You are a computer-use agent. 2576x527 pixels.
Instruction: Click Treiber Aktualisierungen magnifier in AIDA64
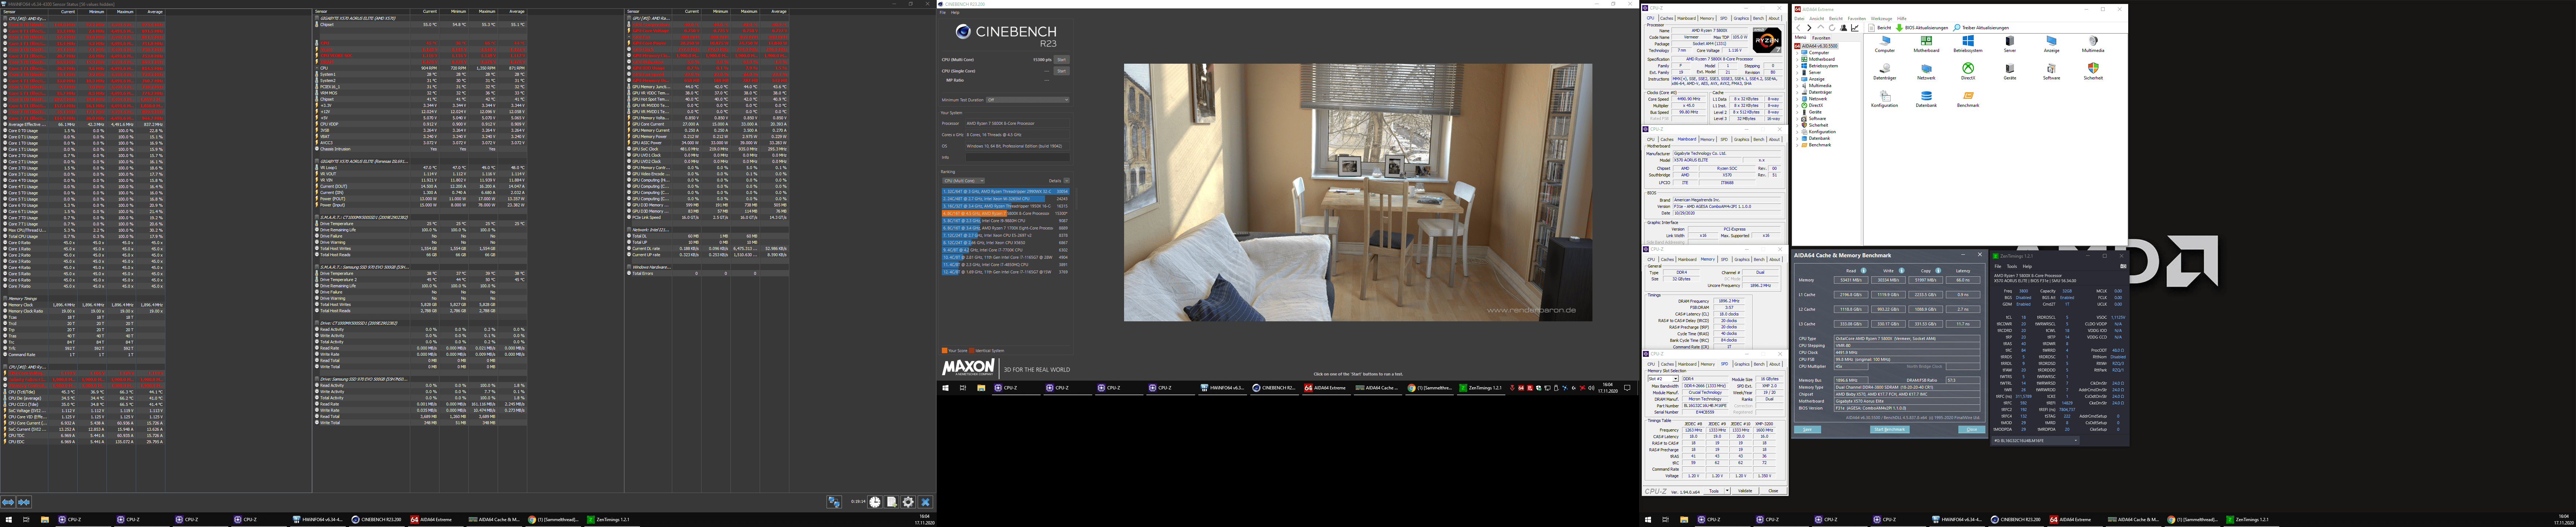(1956, 28)
